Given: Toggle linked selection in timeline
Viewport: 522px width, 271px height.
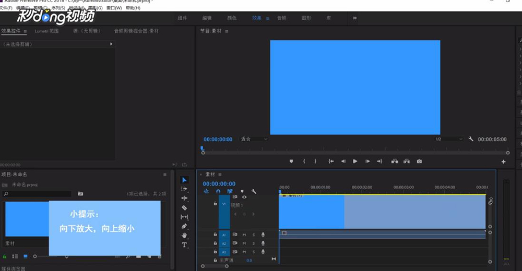Looking at the screenshot, I should pyautogui.click(x=230, y=191).
